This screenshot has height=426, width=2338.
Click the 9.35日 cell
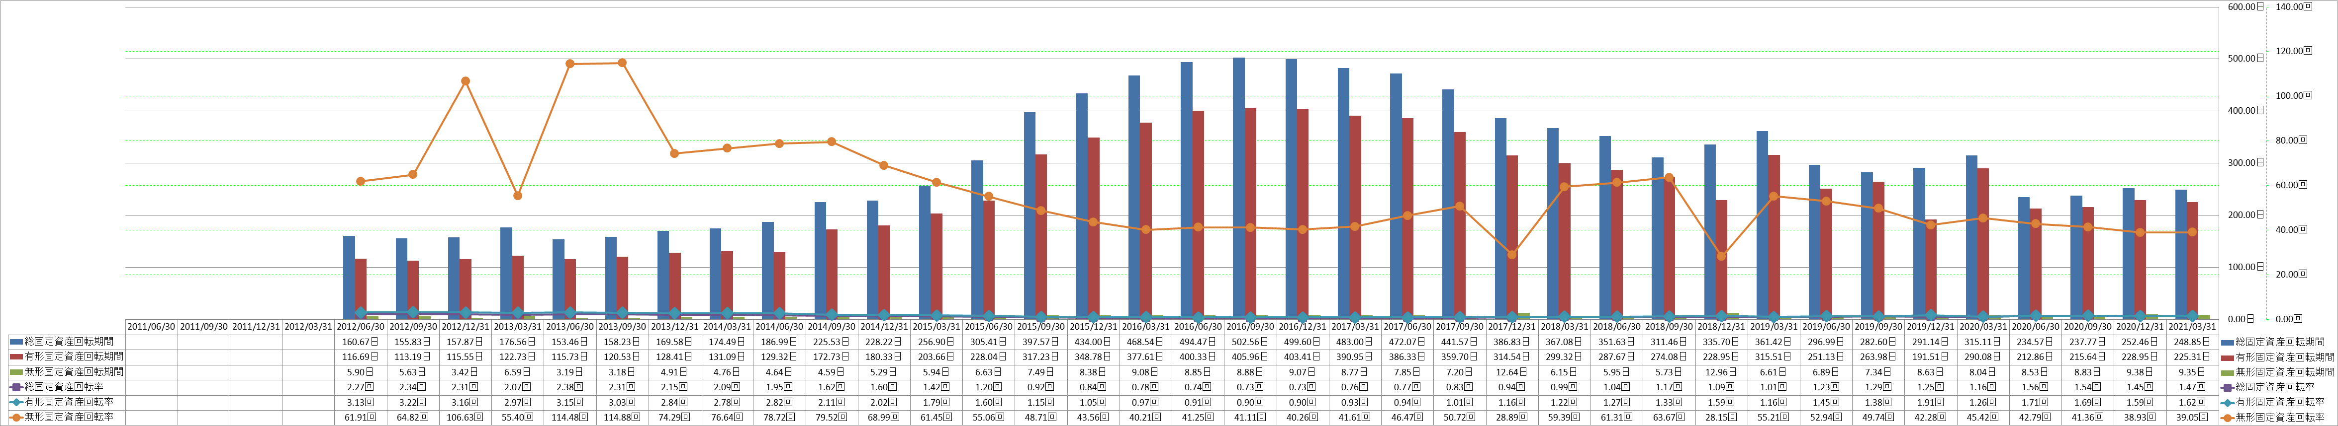tap(2193, 372)
